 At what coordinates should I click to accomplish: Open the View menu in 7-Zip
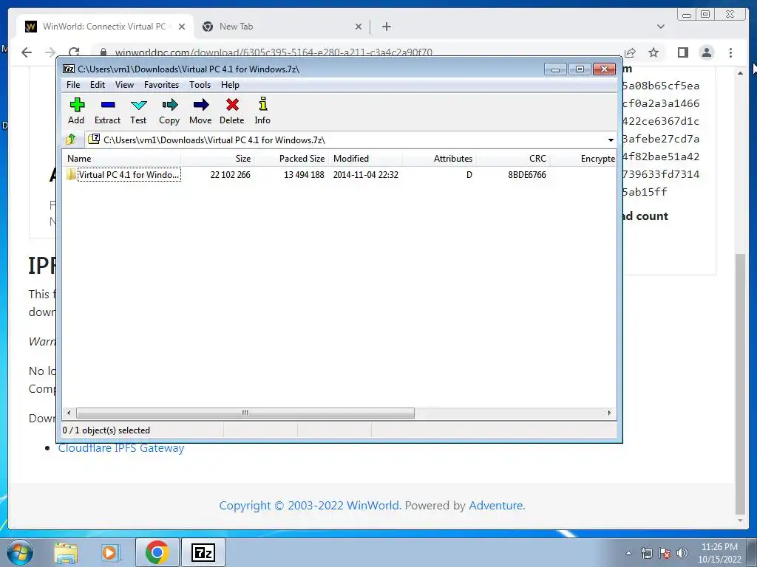click(x=124, y=85)
